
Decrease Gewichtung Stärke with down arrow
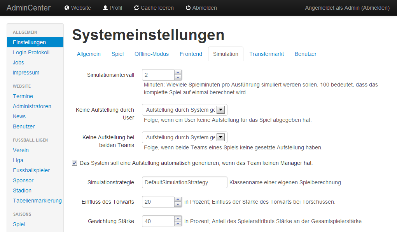178,224
